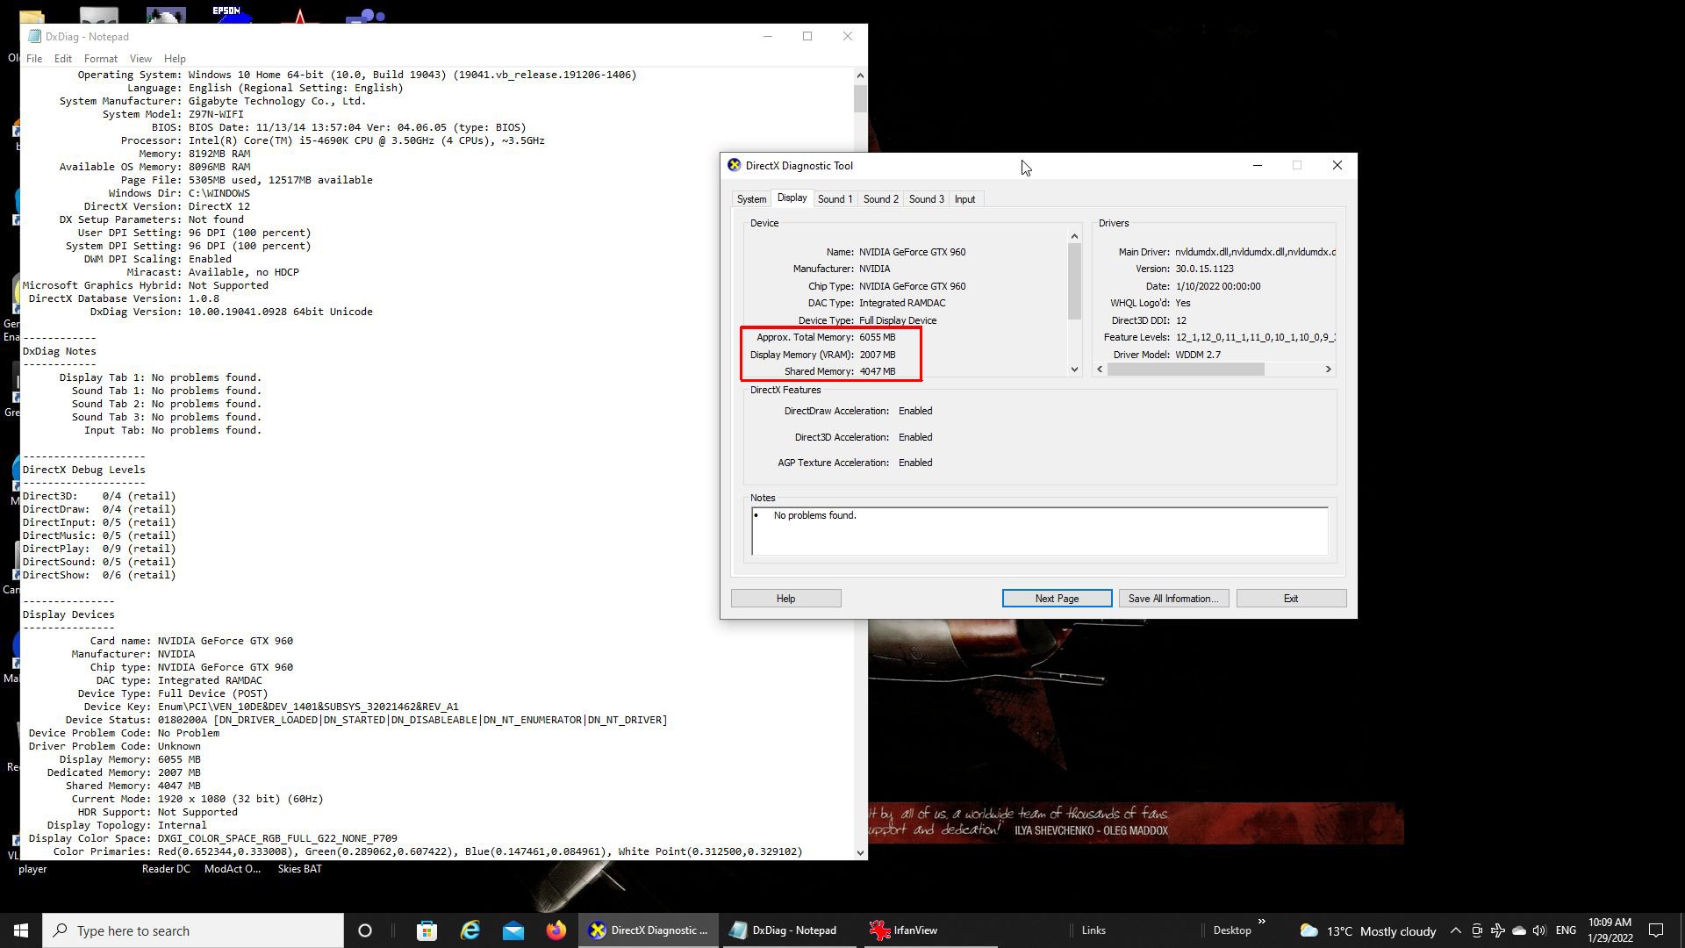
Task: Click the Notes box saying No problems found
Action: (x=1040, y=530)
